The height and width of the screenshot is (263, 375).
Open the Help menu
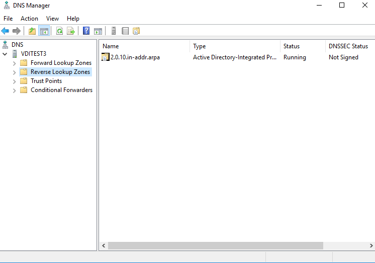point(73,19)
